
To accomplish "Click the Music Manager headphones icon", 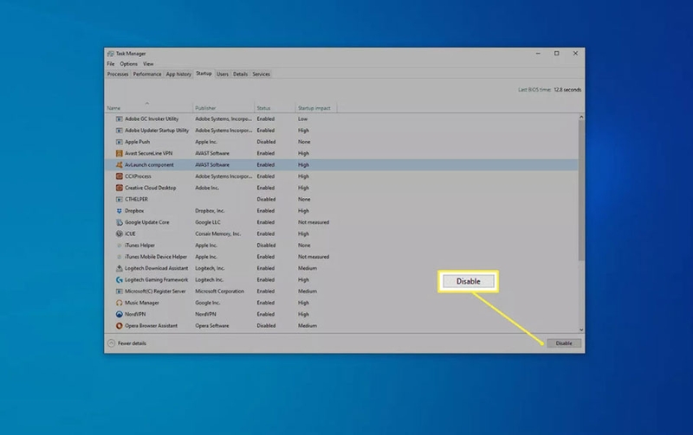I will click(x=119, y=303).
